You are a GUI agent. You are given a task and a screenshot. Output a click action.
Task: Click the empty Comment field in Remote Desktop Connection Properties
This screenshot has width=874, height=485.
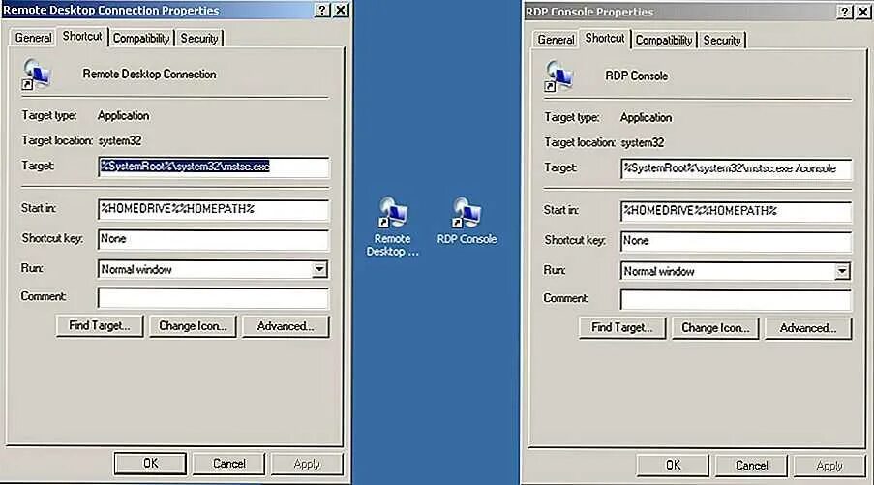[x=213, y=297]
